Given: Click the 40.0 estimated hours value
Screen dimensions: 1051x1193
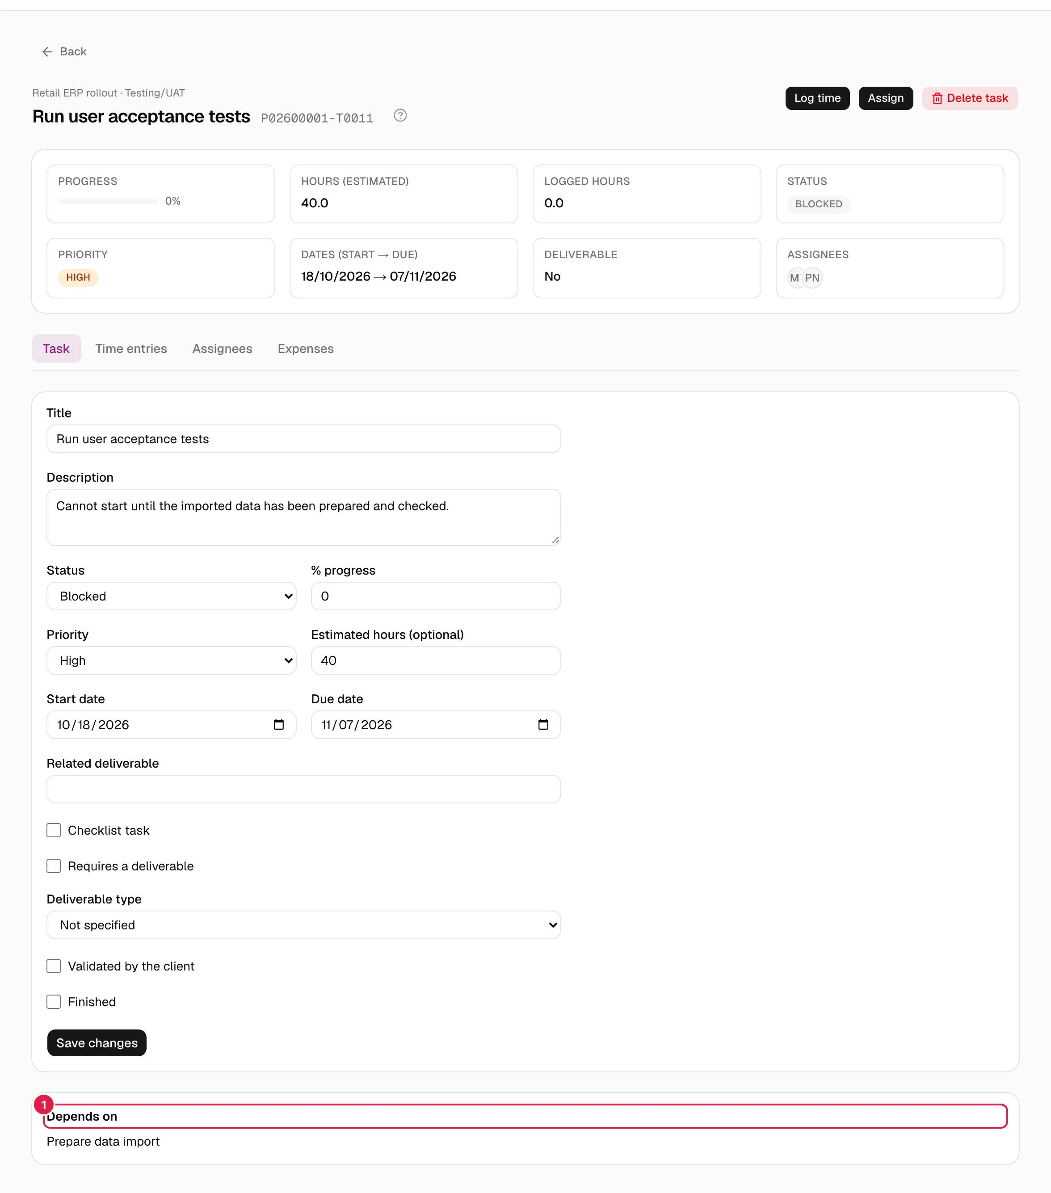Looking at the screenshot, I should [x=315, y=203].
